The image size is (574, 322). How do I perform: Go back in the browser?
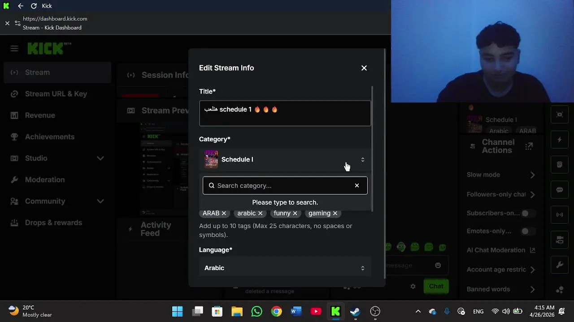pyautogui.click(x=21, y=6)
